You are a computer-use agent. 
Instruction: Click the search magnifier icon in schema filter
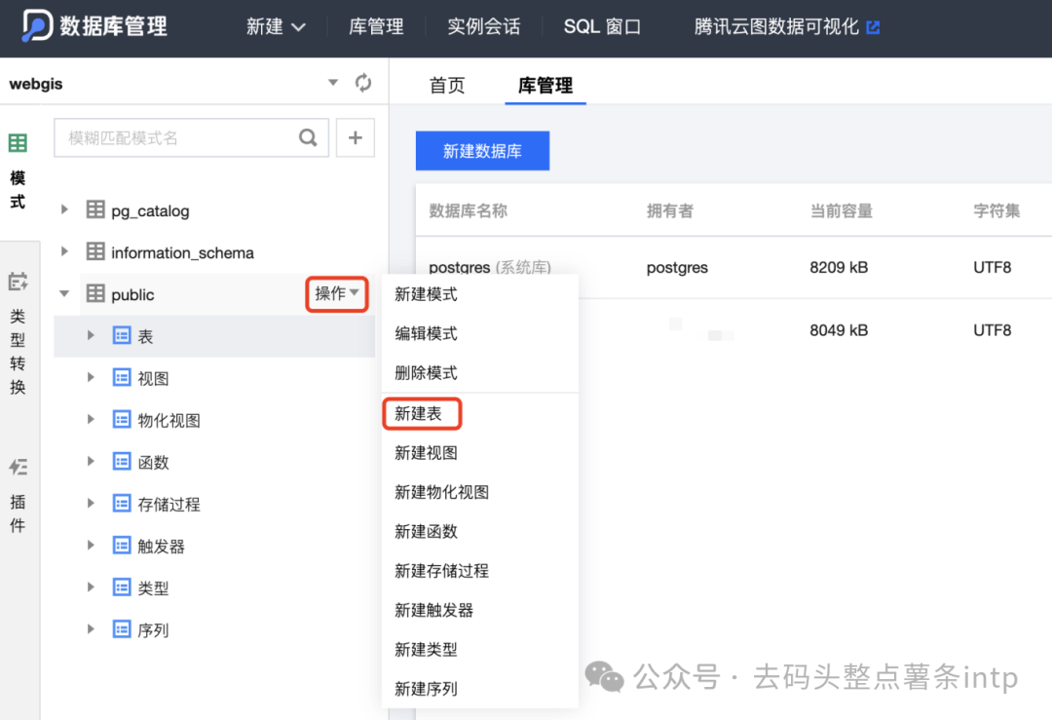[x=308, y=137]
